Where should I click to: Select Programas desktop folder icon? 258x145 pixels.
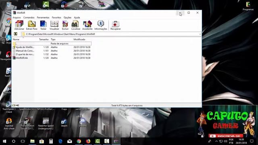pyautogui.click(x=248, y=6)
